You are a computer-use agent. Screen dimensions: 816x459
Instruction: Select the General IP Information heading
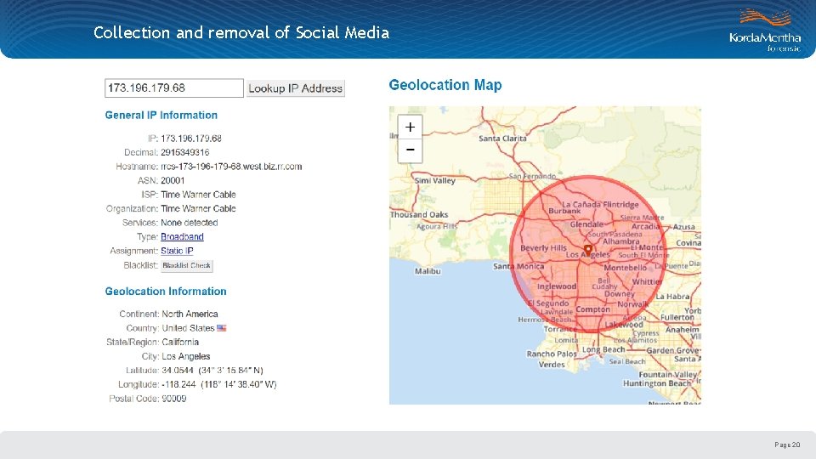[x=161, y=115]
